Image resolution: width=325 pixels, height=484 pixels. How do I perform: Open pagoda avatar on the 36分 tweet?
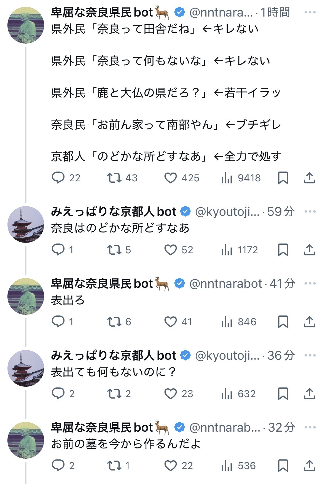tap(26, 368)
